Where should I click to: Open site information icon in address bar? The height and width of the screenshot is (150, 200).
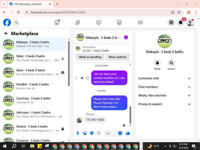pyautogui.click(x=27, y=12)
